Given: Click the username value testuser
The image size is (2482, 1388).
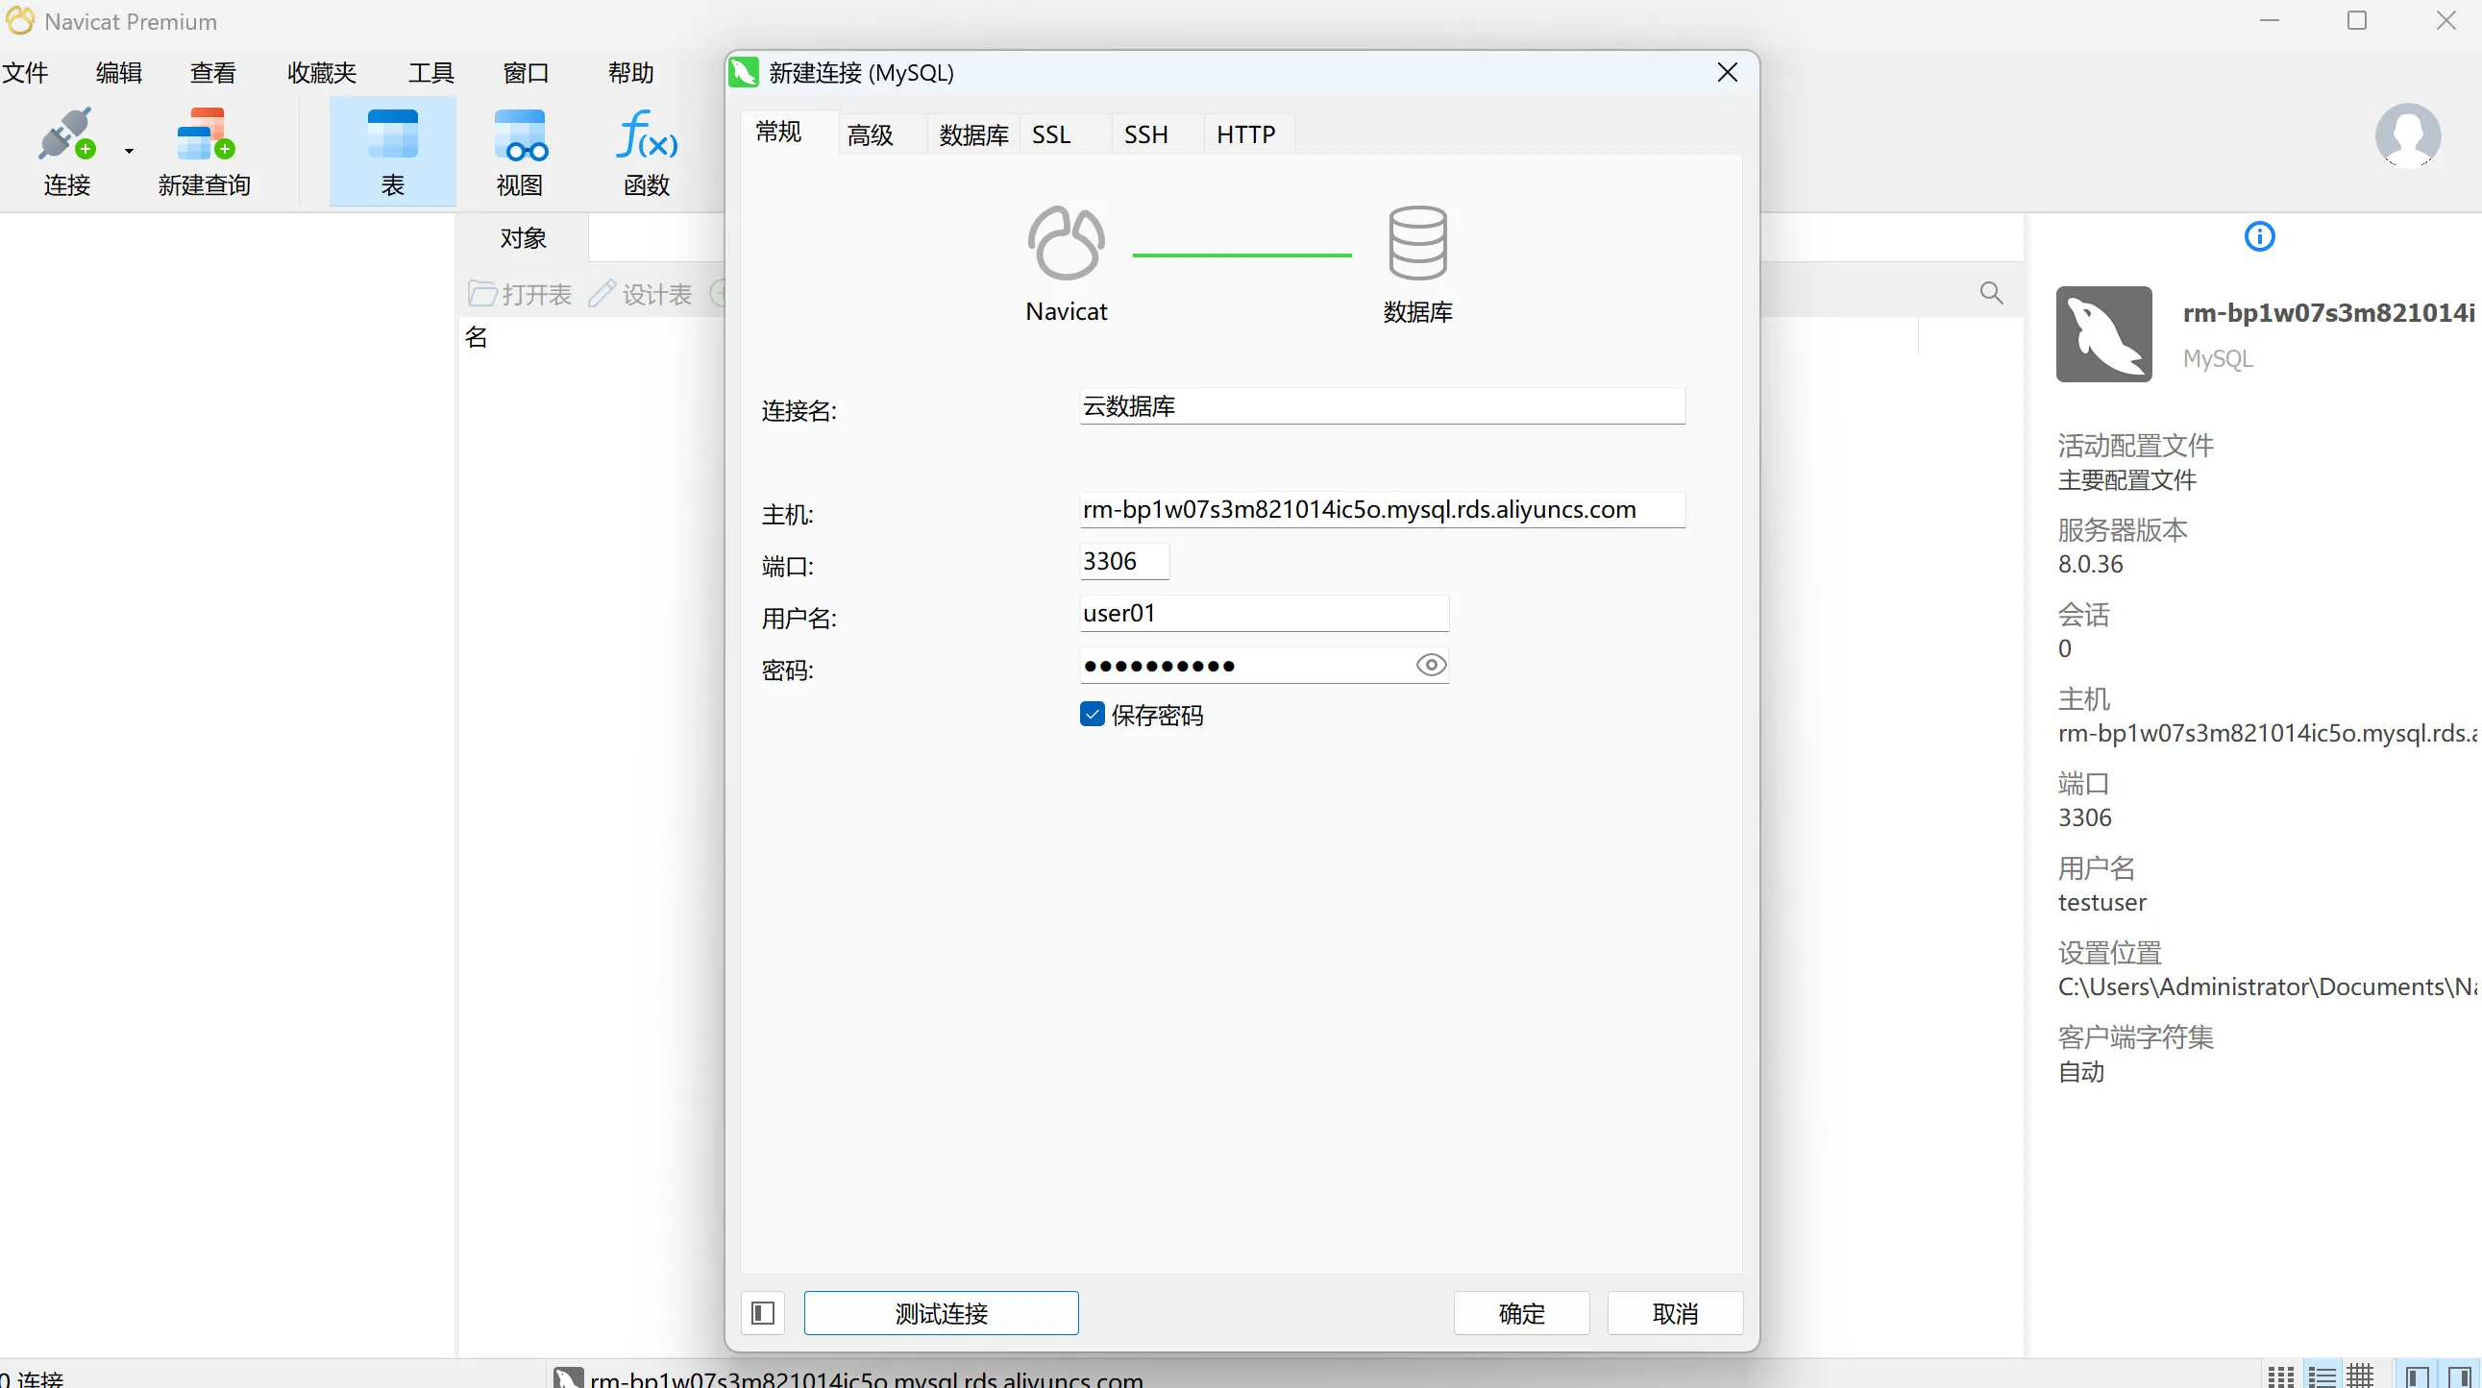Looking at the screenshot, I should point(2101,902).
